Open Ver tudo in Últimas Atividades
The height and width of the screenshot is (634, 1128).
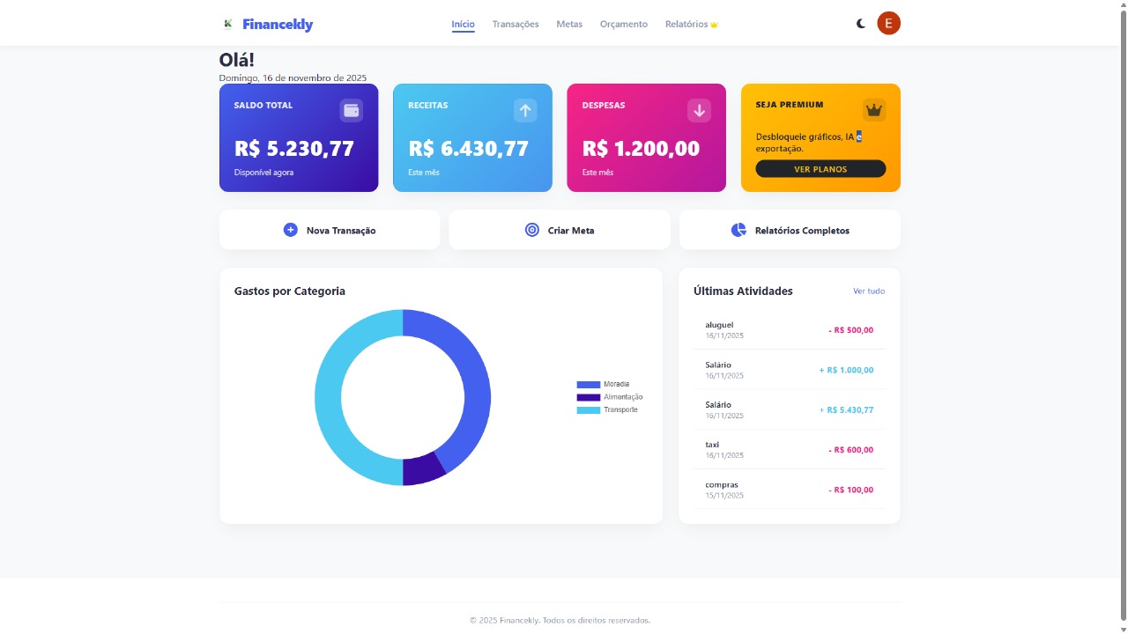[x=869, y=291]
